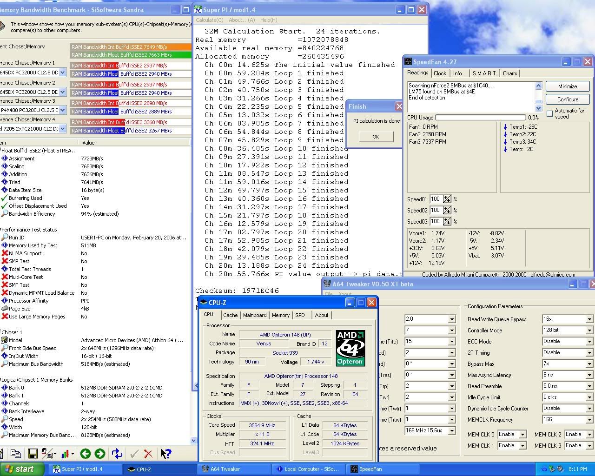Image resolution: width=595 pixels, height=476 pixels.
Task: Switch to the Memory tab in CPU-Z
Action: 281,315
